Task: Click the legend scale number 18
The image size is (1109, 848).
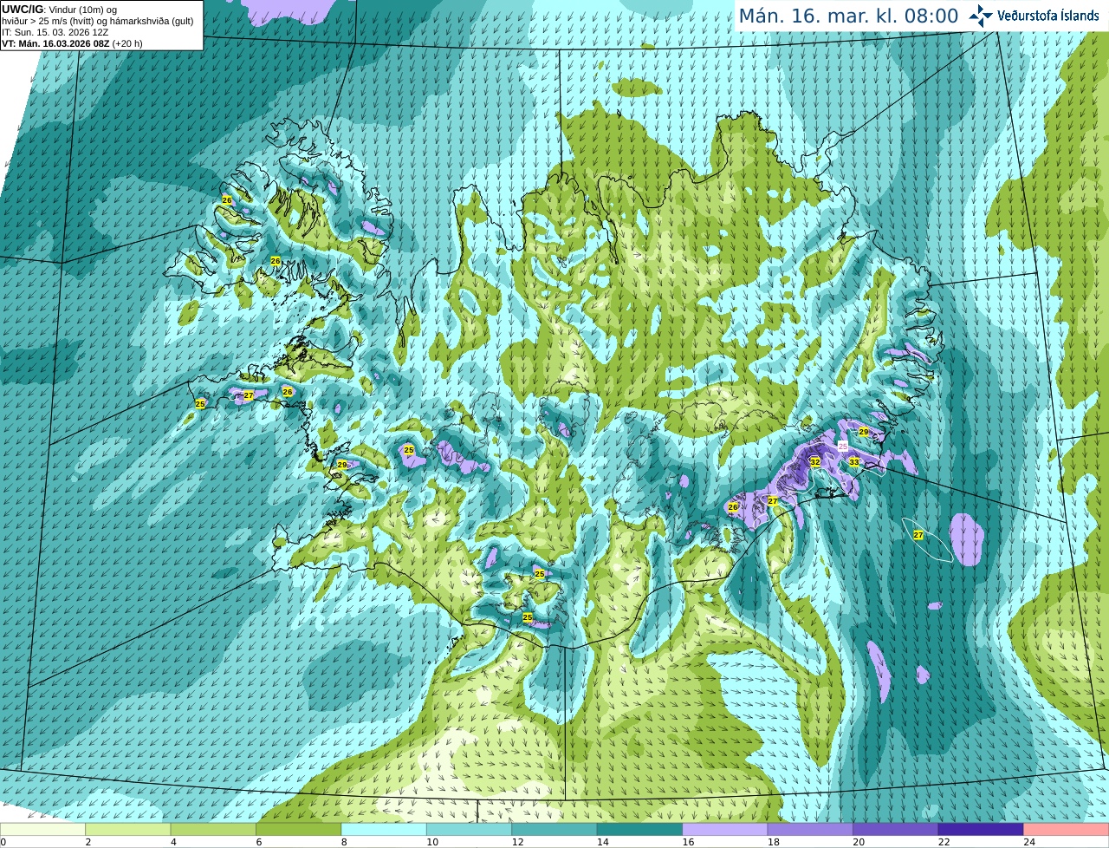Action: pyautogui.click(x=773, y=842)
